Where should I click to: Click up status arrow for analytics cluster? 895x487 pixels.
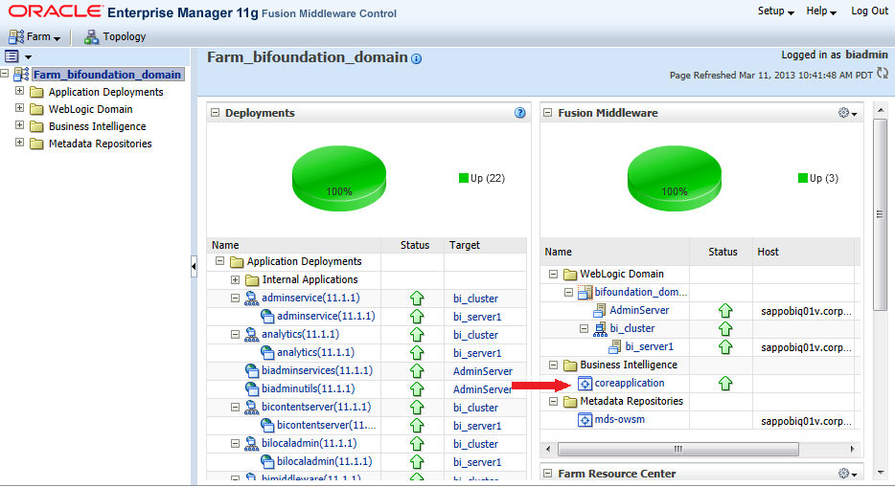tap(417, 335)
